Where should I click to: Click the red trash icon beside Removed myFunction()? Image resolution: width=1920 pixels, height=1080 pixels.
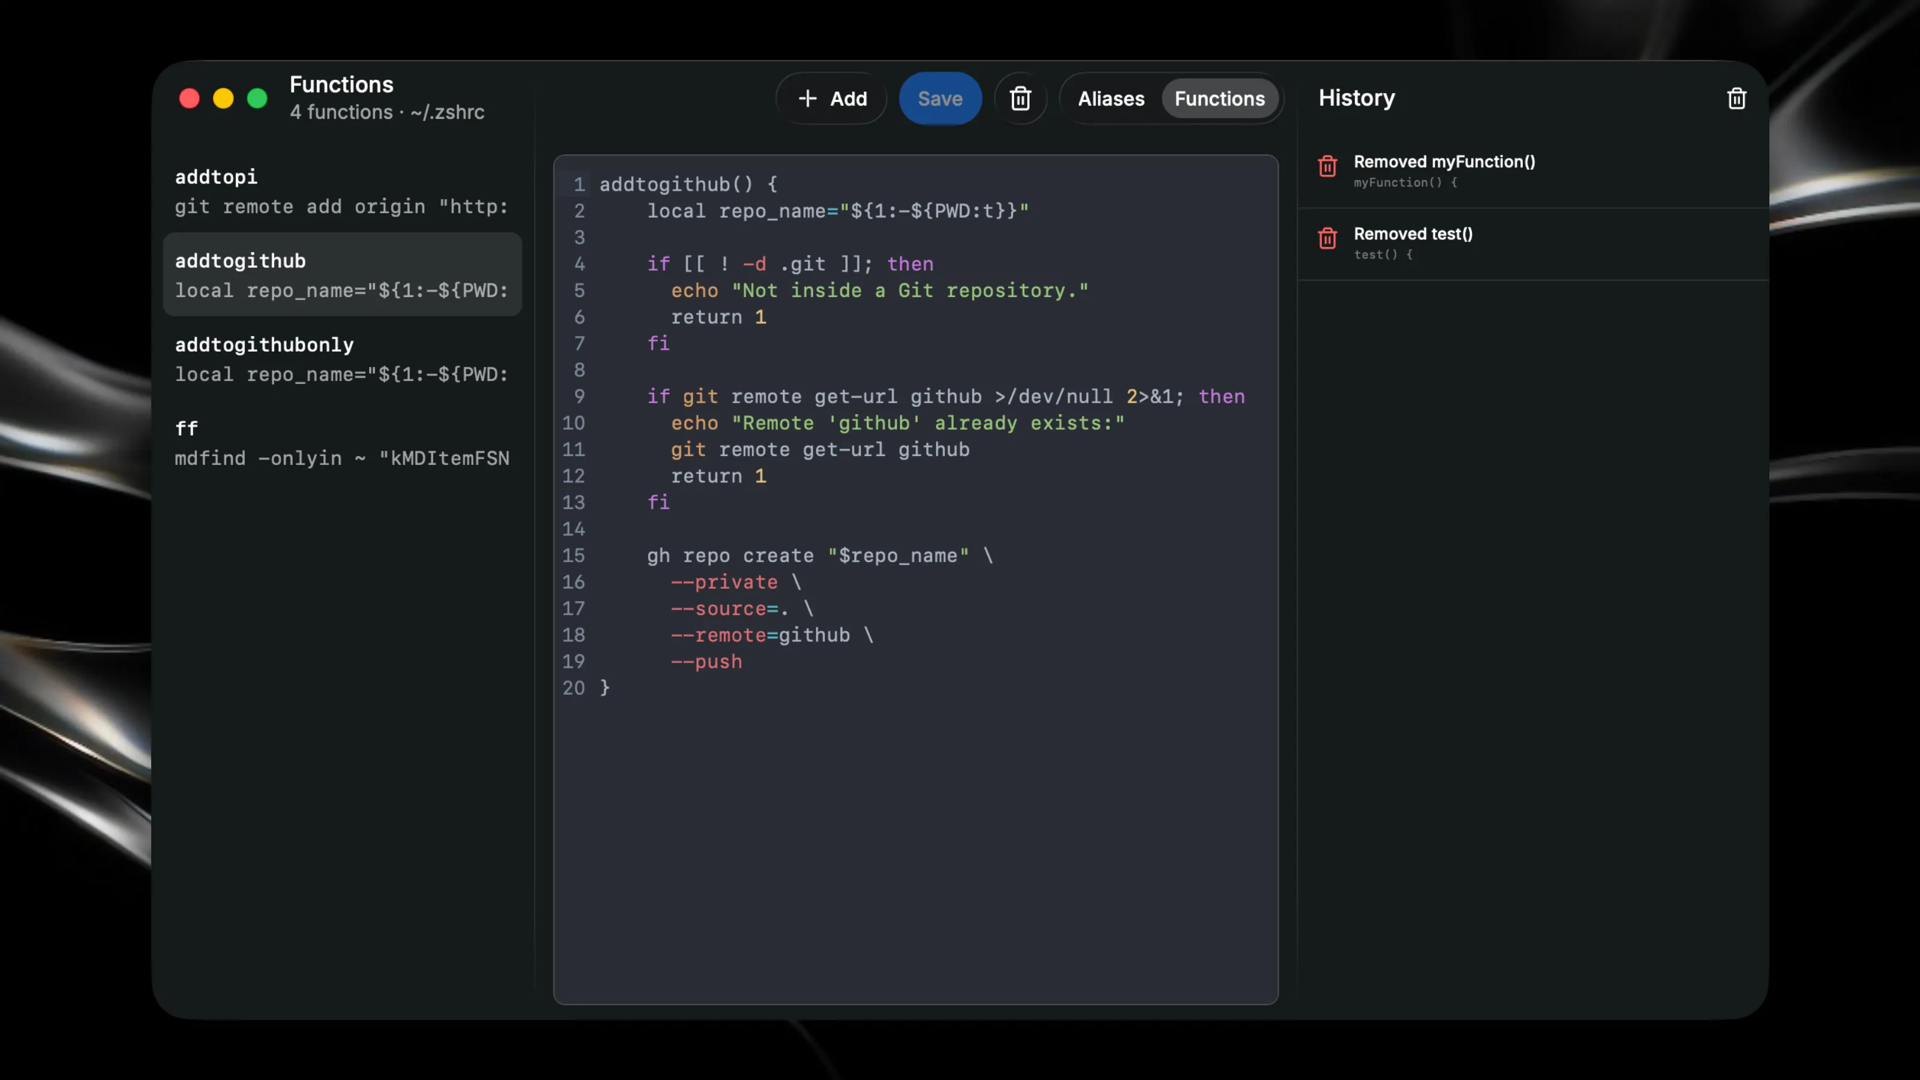point(1327,166)
